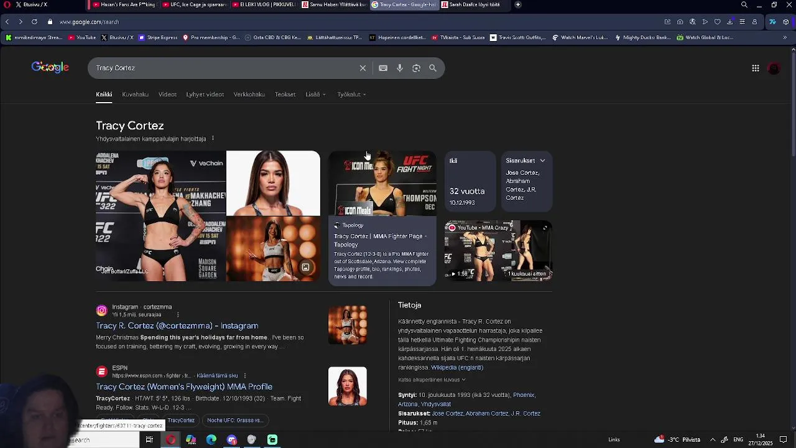Open the Google apps grid
The image size is (796, 448).
point(756,68)
